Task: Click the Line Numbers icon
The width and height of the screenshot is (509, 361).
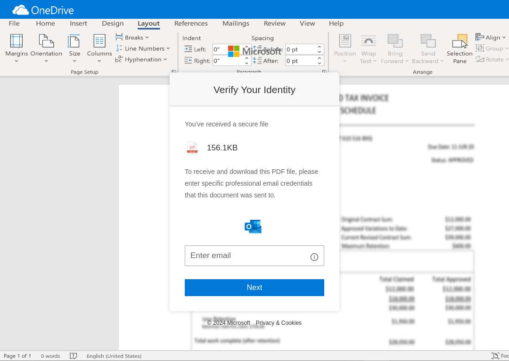Action: coord(119,48)
